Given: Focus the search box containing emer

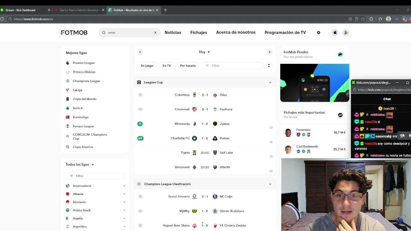Looking at the screenshot, I should (130, 32).
